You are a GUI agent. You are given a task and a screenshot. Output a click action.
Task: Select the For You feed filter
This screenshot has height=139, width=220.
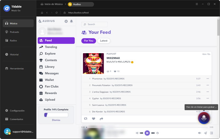click(89, 41)
